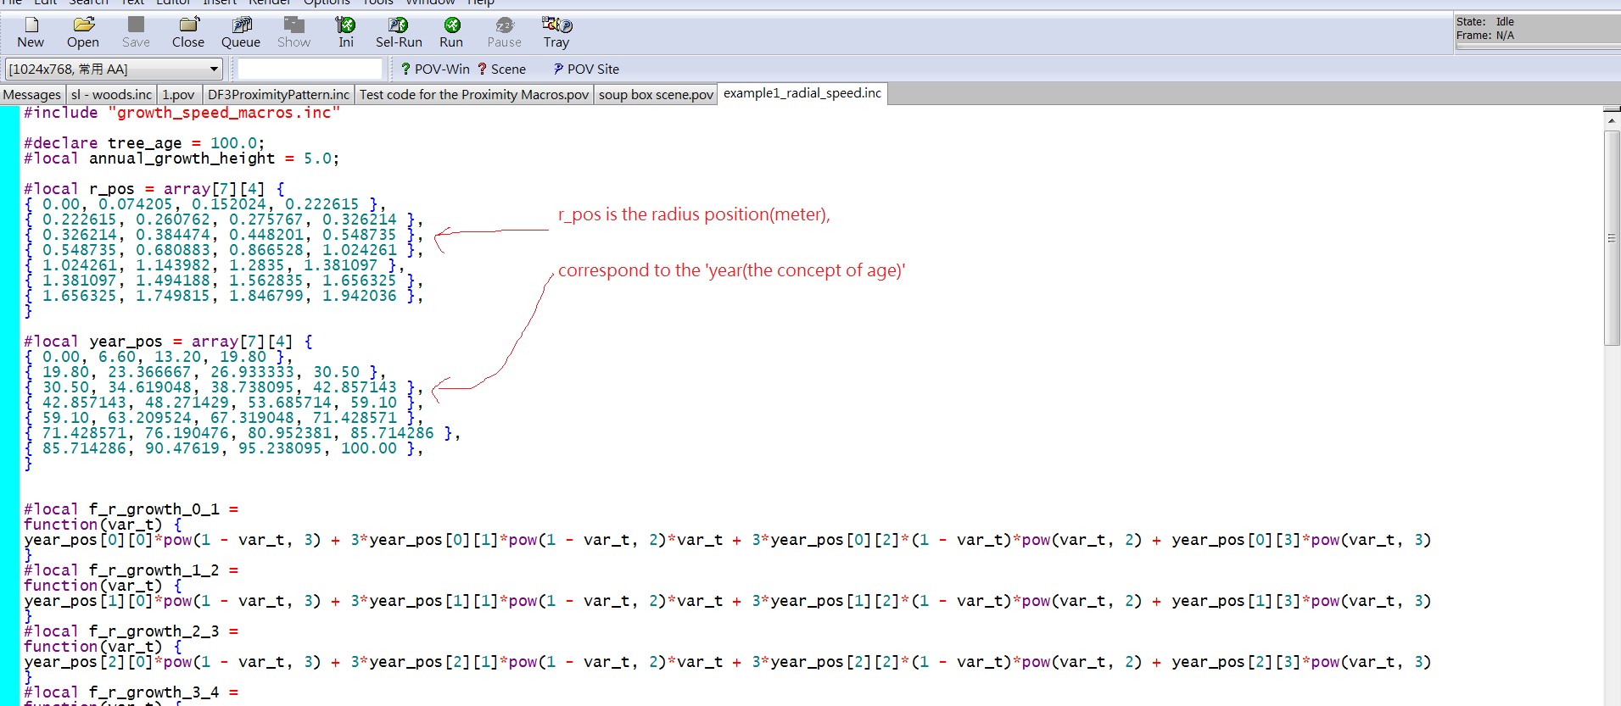
Task: Open the POV-Win help link
Action: tap(435, 69)
